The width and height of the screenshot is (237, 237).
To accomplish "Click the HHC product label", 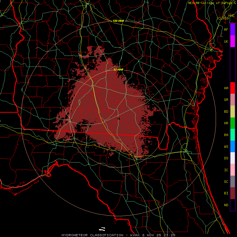I will [x=231, y=16].
